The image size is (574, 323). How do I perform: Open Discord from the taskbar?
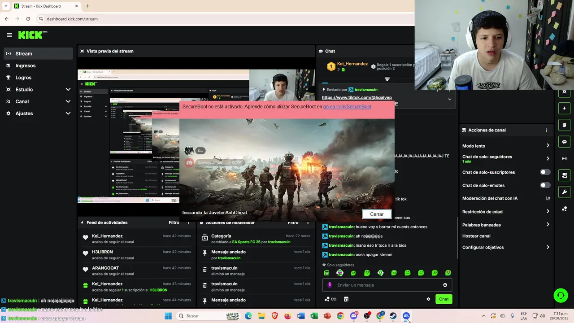point(354,316)
